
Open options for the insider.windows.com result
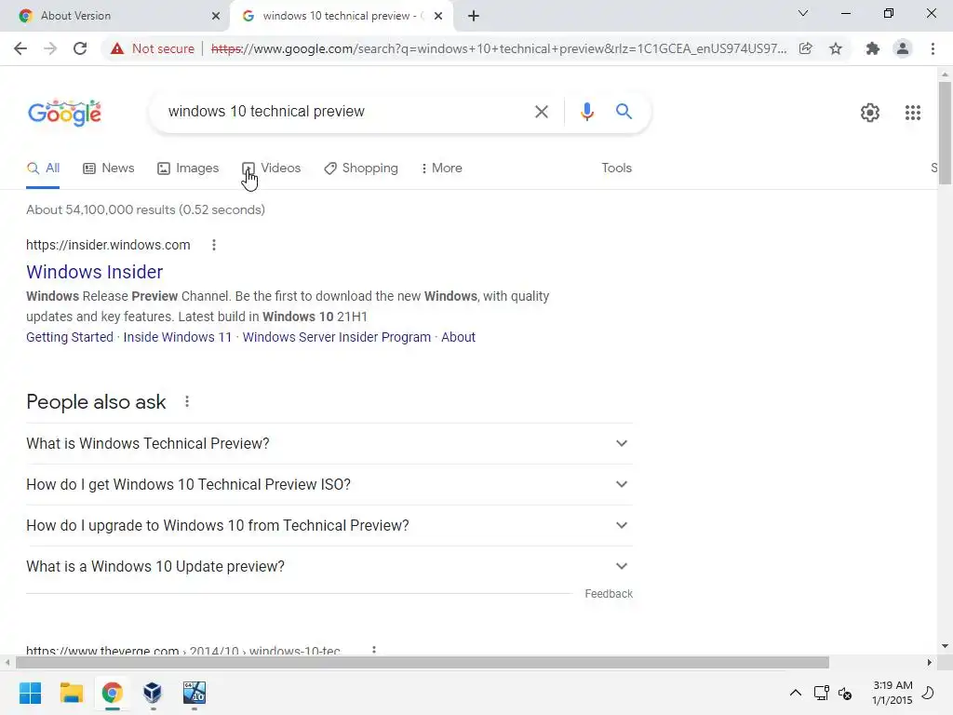213,245
